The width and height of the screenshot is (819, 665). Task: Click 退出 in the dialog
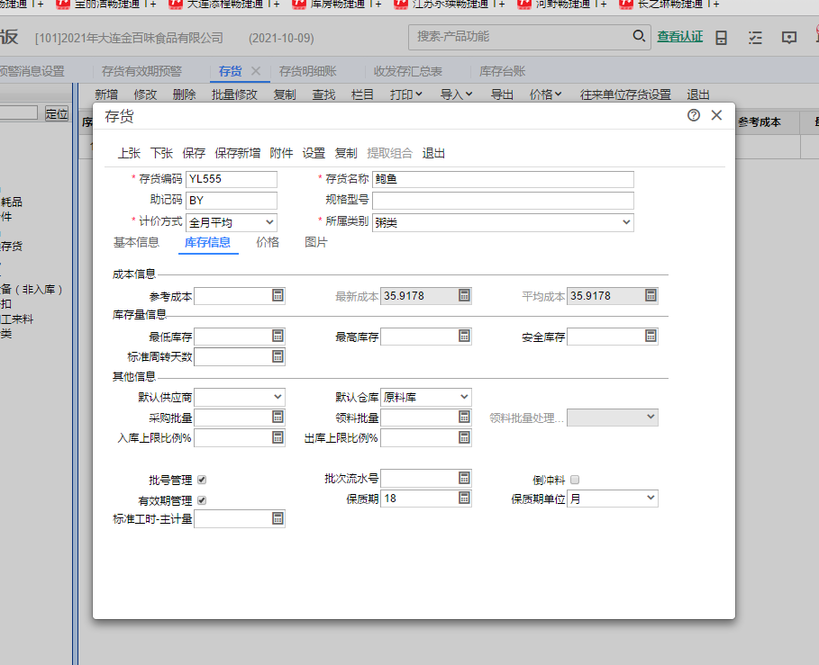pos(433,153)
